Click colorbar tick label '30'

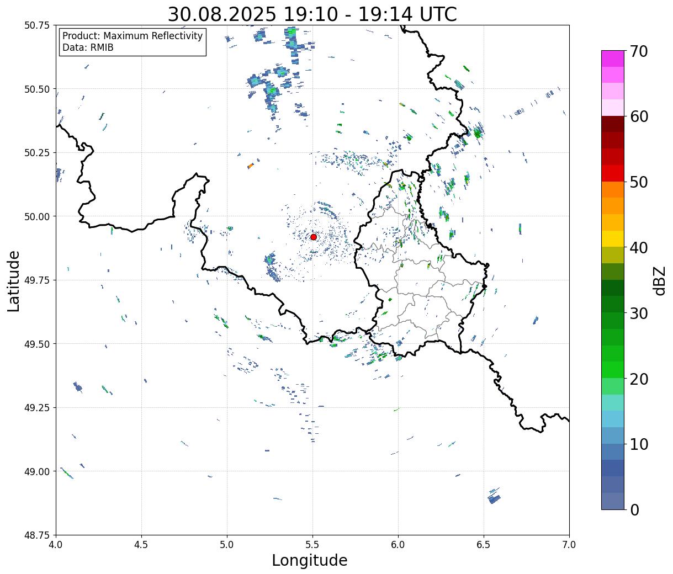click(x=638, y=313)
